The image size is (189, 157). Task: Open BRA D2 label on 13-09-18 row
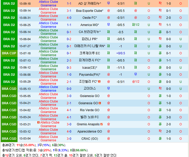(9, 4)
